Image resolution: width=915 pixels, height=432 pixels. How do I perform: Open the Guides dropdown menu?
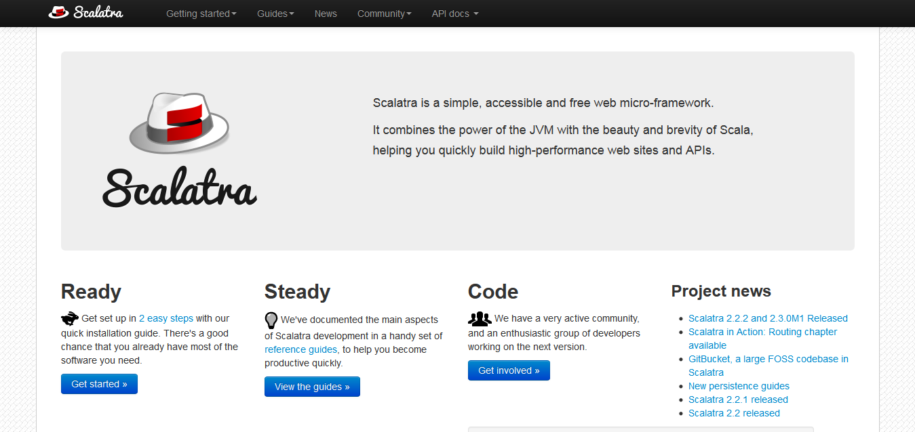click(x=275, y=14)
